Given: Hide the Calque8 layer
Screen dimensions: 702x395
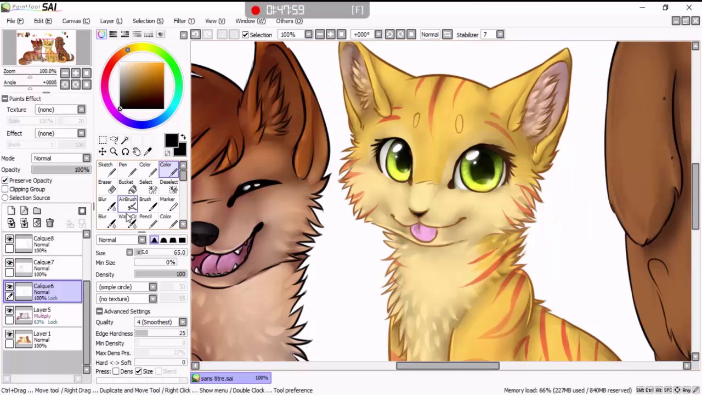Looking at the screenshot, I should (9, 239).
